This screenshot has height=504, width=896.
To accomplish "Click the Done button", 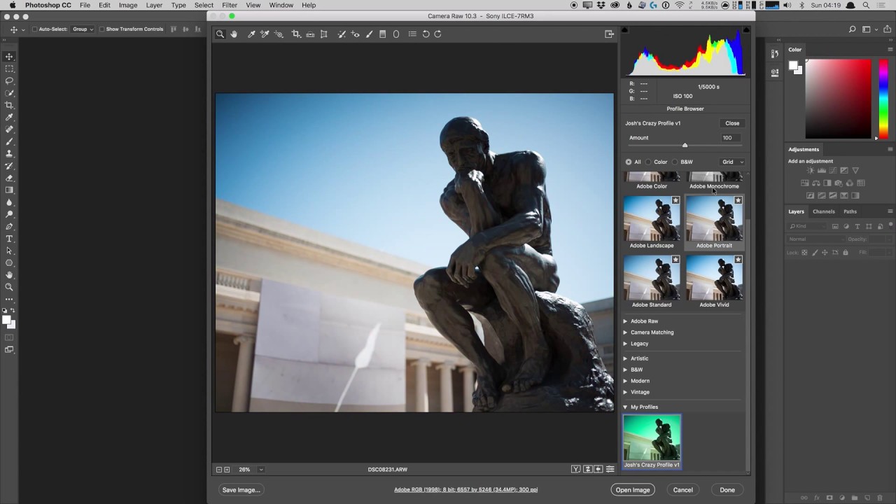I will [727, 490].
